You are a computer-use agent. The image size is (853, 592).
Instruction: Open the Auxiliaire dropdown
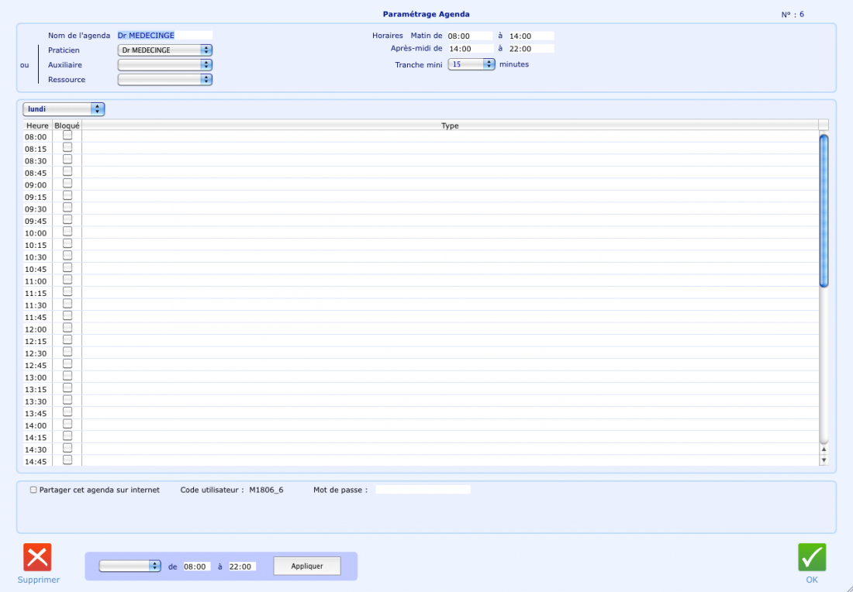pyautogui.click(x=165, y=64)
